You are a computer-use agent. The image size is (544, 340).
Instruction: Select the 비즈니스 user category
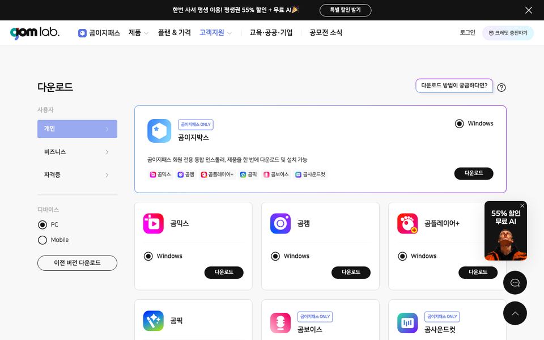[77, 152]
